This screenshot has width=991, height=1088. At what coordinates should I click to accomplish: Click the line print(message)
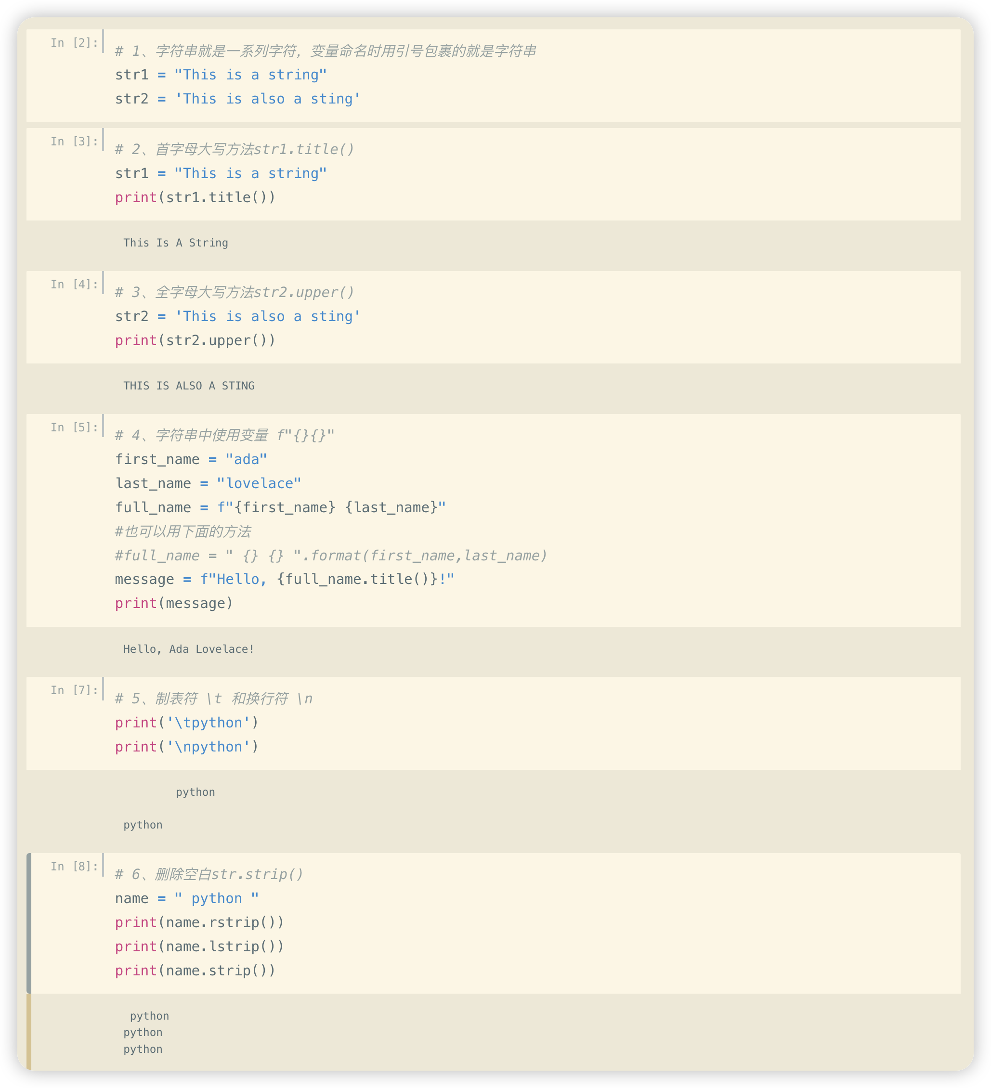pos(174,603)
